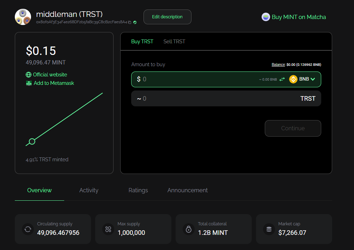This screenshot has width=354, height=250.
Task: Click the contract address text
Action: tap(81, 22)
